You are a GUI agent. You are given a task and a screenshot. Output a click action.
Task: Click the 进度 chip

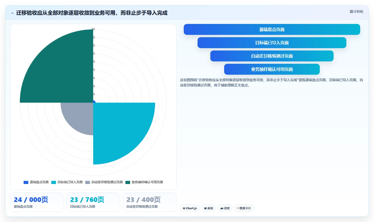[x=225, y=208]
